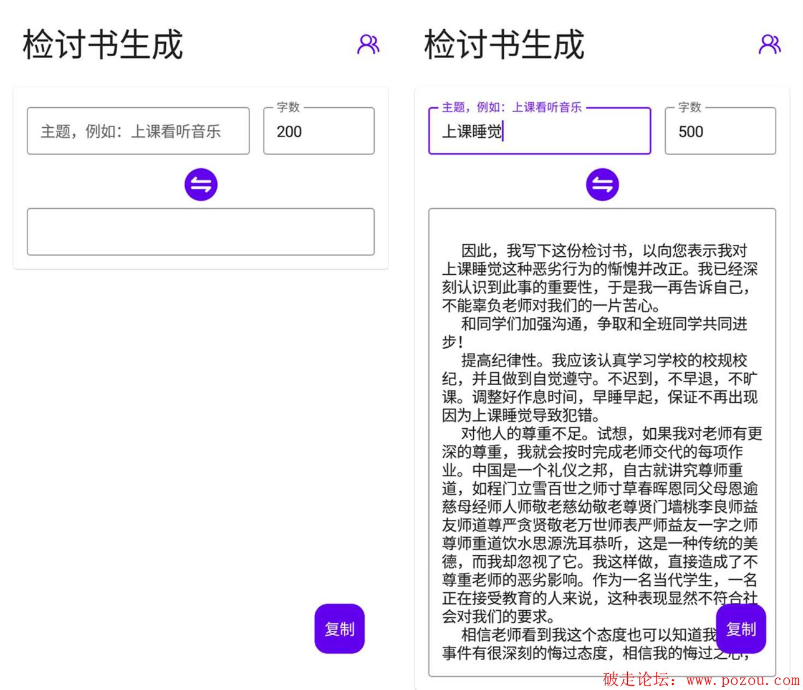Focus the empty topic field with placeholder 上课看听音乐

pyautogui.click(x=138, y=132)
